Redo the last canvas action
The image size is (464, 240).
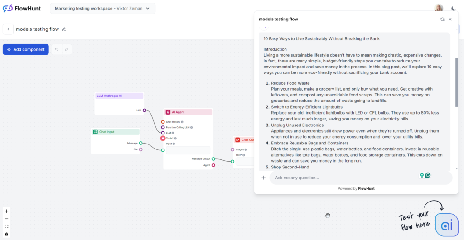point(67,49)
